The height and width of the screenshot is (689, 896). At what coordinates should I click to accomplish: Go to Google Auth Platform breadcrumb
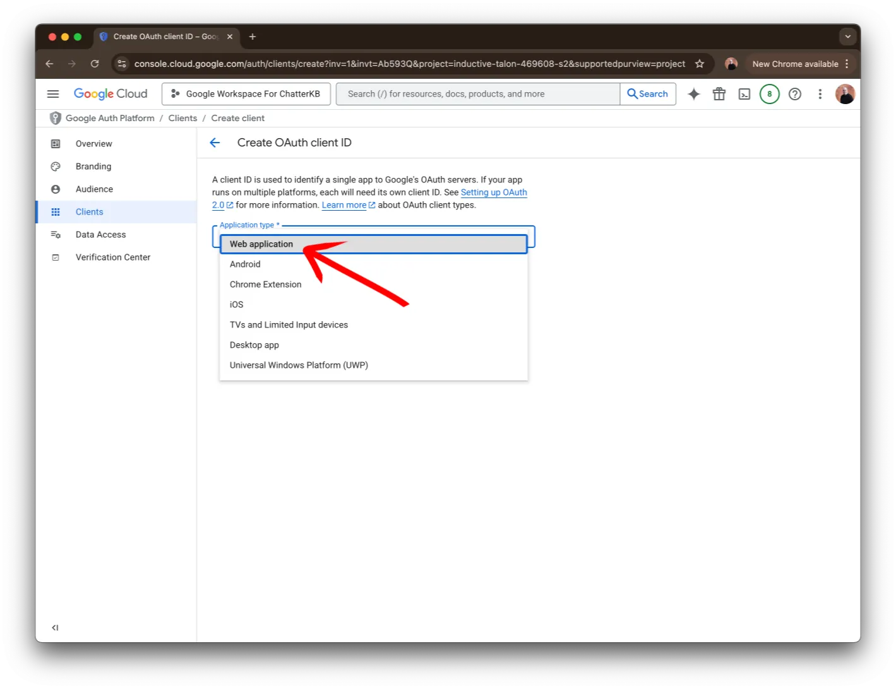click(x=110, y=118)
